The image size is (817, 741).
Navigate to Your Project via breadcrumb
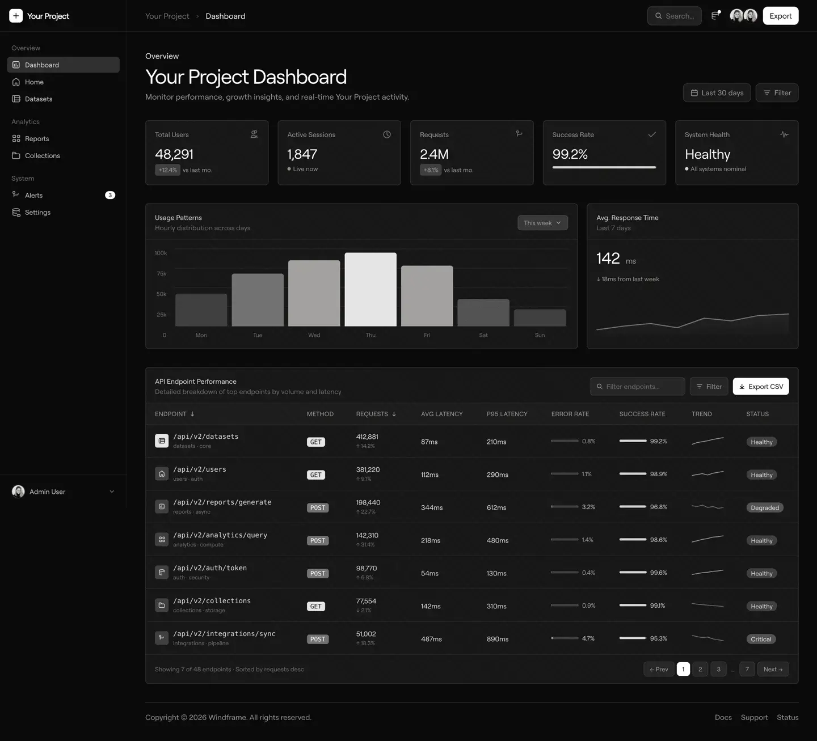coord(167,16)
